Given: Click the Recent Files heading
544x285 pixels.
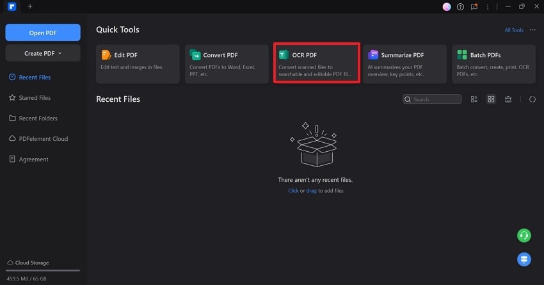Looking at the screenshot, I should [x=118, y=99].
